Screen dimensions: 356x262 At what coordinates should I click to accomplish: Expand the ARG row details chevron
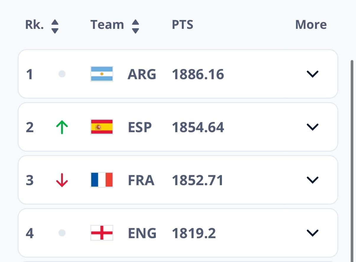313,74
